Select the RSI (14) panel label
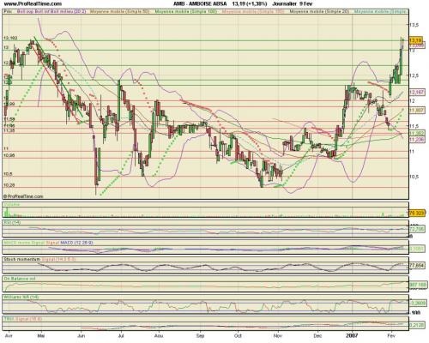The height and width of the screenshot is (343, 429). [x=12, y=222]
